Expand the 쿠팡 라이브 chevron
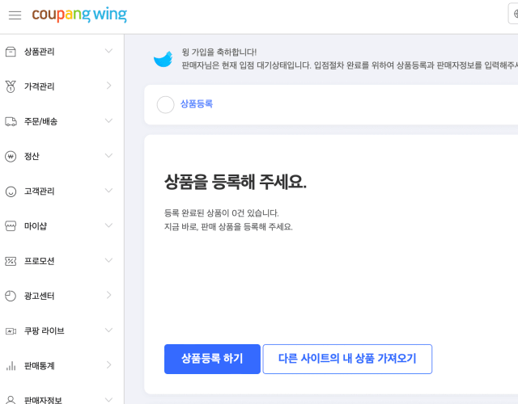 pyautogui.click(x=108, y=330)
